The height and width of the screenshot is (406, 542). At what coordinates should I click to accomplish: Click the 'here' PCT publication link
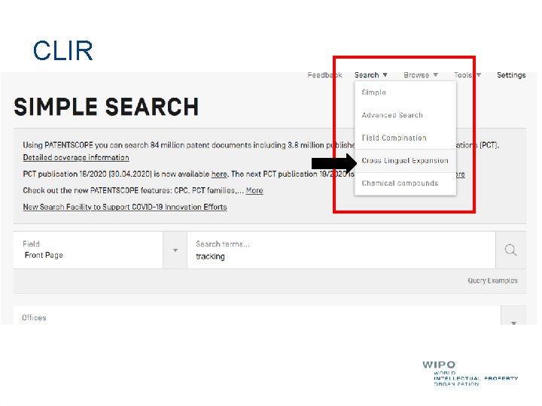219,174
